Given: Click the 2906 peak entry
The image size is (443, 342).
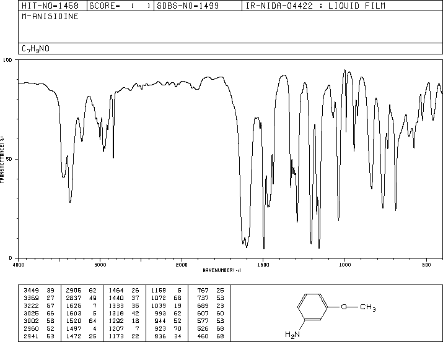Looking at the screenshot, I should 81,291.
